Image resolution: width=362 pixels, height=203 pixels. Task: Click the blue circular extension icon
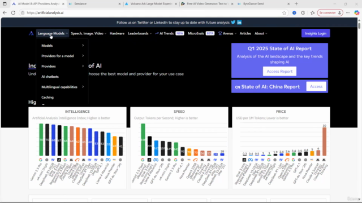(294, 12)
